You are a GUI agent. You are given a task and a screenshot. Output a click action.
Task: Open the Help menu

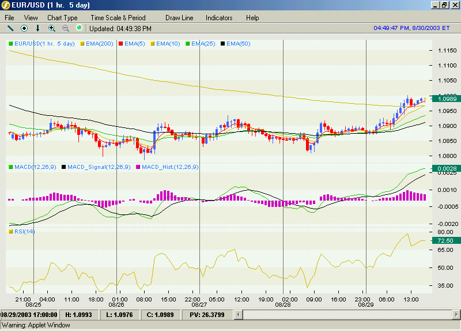coord(252,18)
